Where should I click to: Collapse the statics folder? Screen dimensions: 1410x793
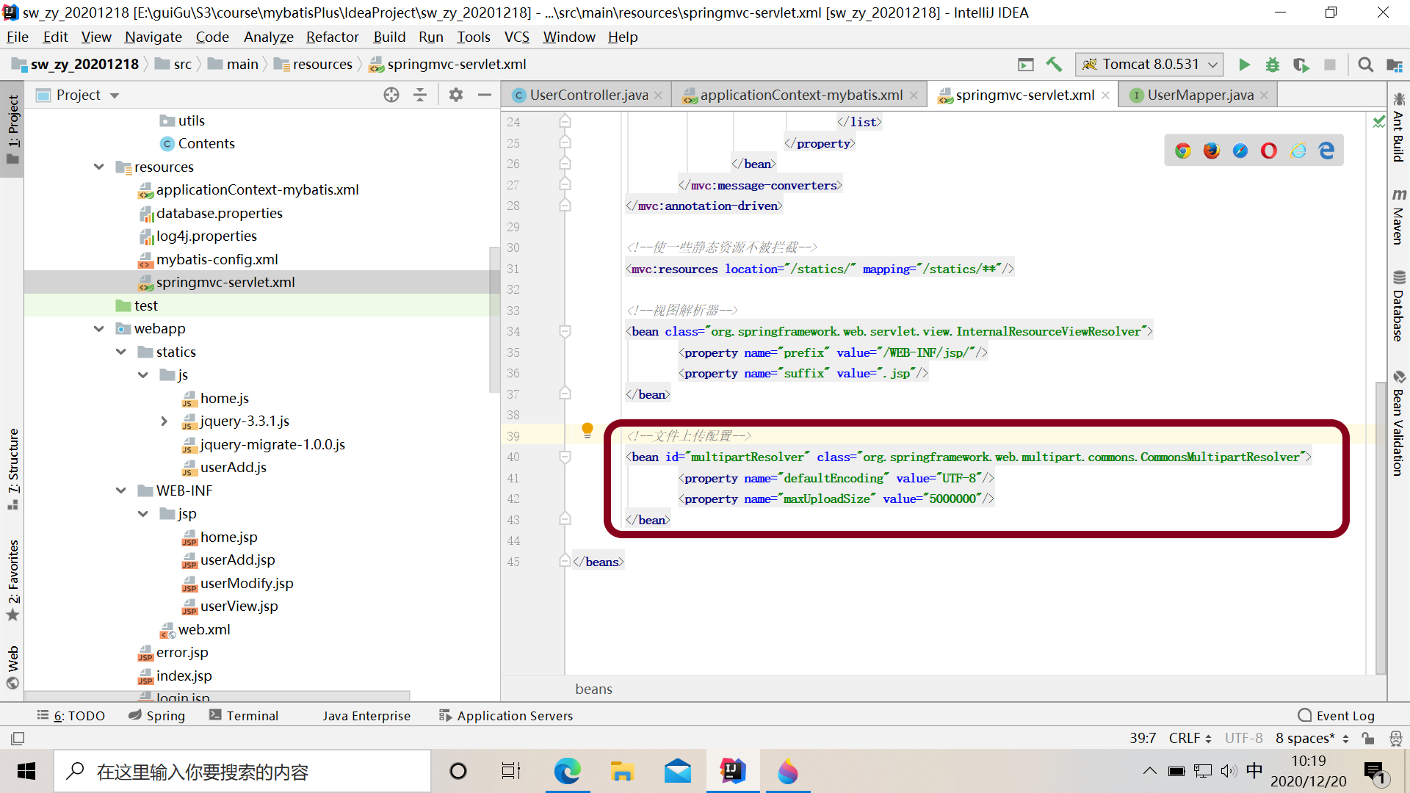click(x=121, y=352)
